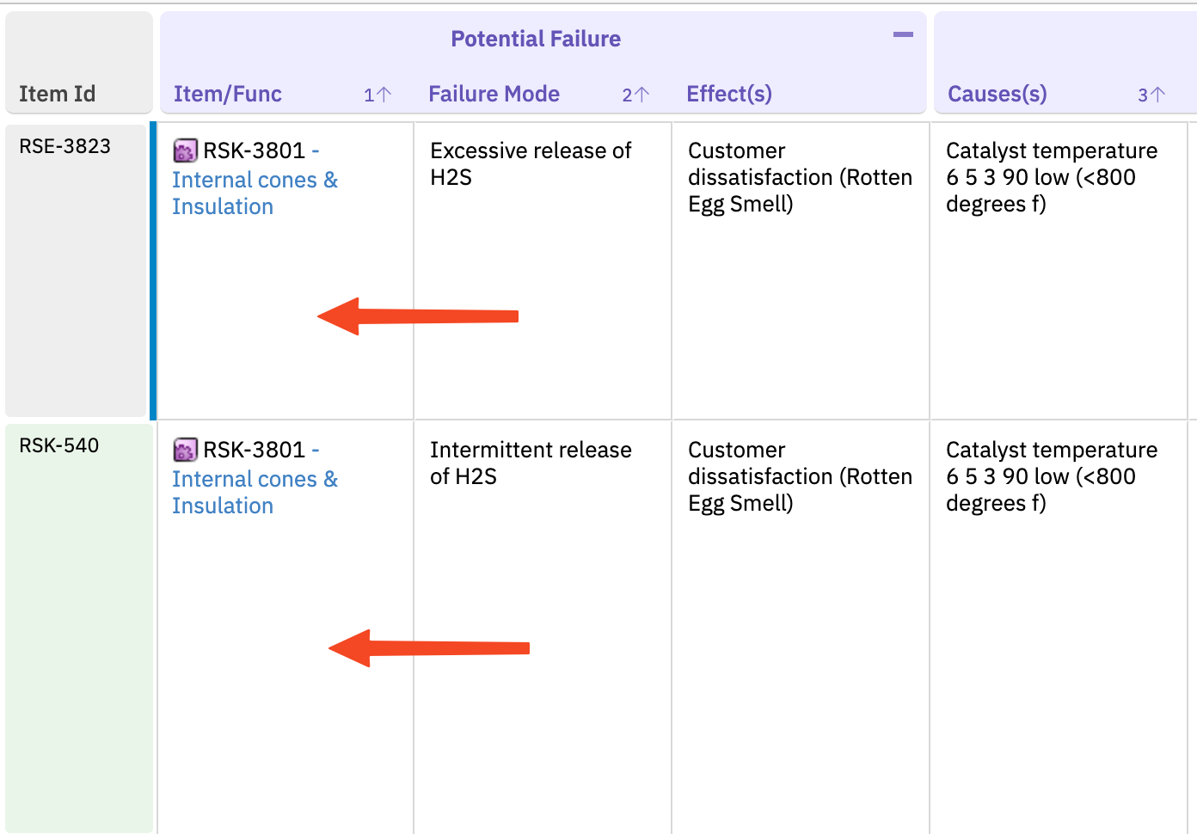Screen dimensions: 1197x834
Task: Collapse the Potential Failure column group
Action: (x=903, y=35)
